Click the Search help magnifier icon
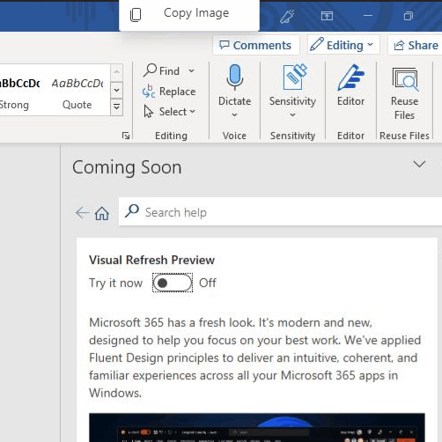This screenshot has width=442, height=442. pyautogui.click(x=132, y=210)
